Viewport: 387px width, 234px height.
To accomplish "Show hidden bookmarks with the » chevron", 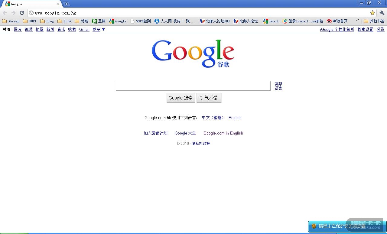I will click(357, 20).
